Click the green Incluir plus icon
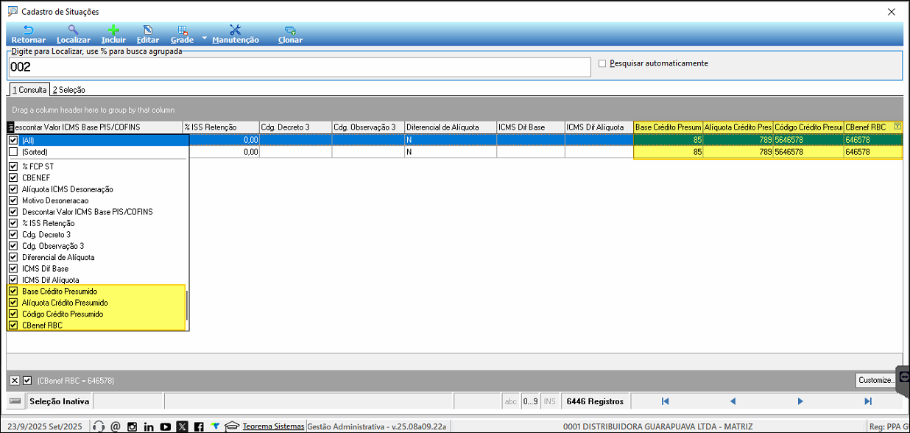The height and width of the screenshot is (433, 910). (113, 30)
